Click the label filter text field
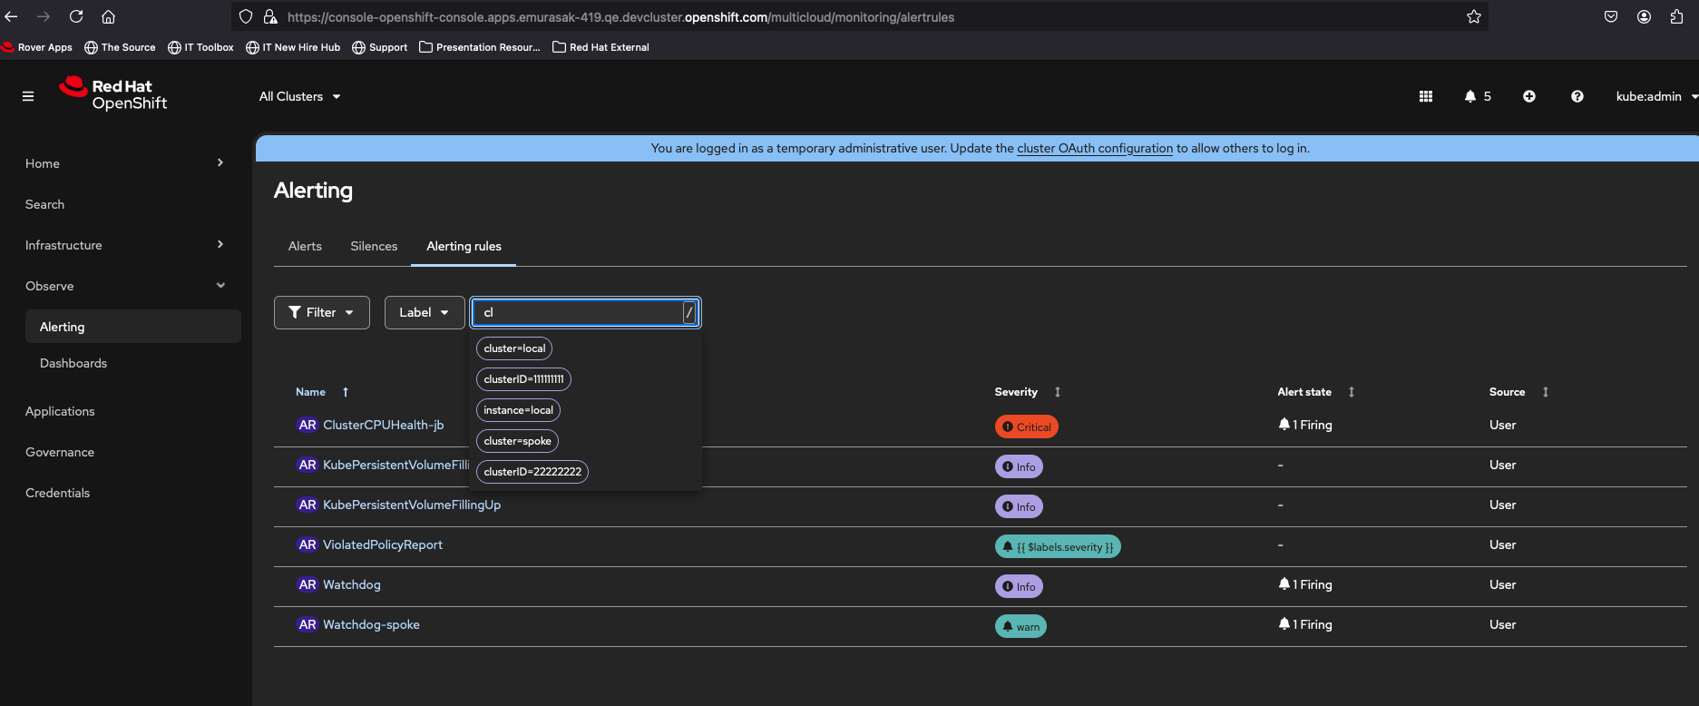Screen dimensions: 1699x706 [x=579, y=312]
